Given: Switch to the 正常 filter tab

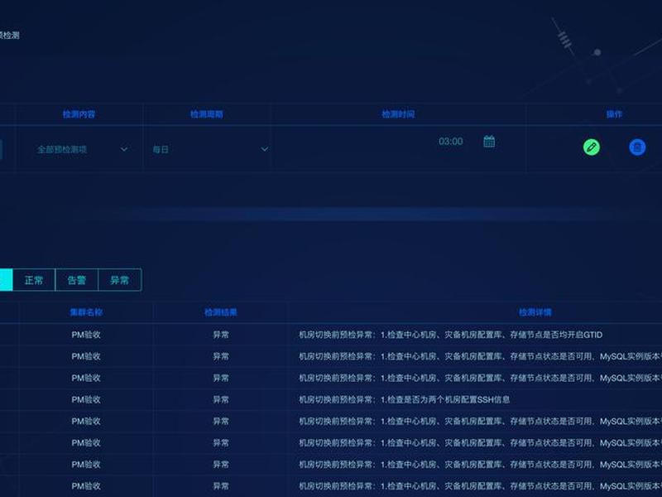Looking at the screenshot, I should [34, 280].
